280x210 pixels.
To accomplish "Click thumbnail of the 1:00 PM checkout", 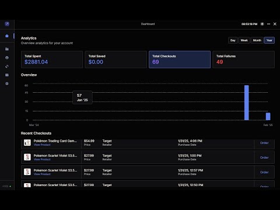I will 27,157.
